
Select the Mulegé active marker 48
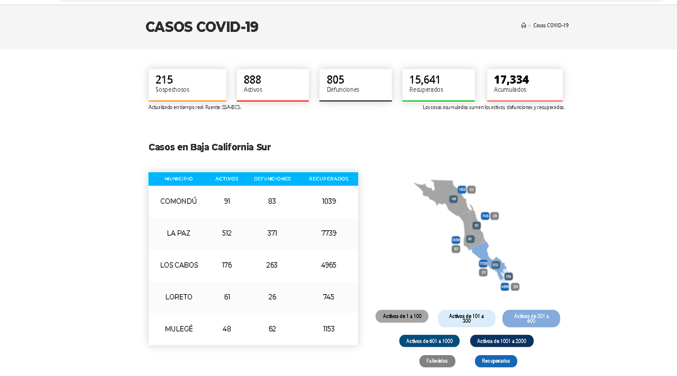pyautogui.click(x=453, y=198)
